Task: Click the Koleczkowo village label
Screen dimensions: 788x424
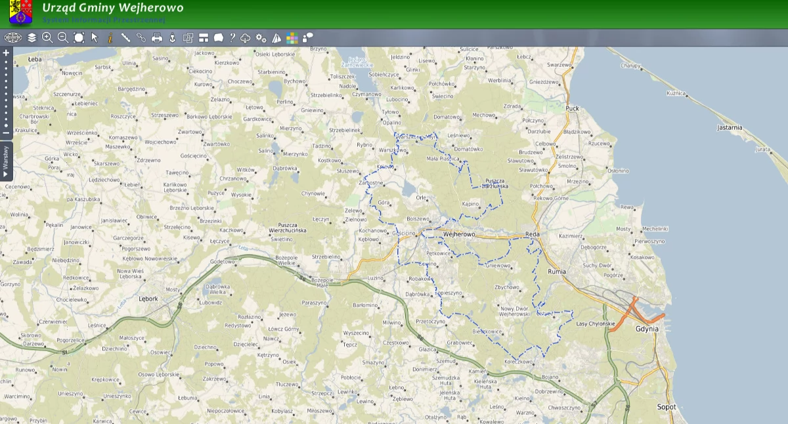Action: 518,362
